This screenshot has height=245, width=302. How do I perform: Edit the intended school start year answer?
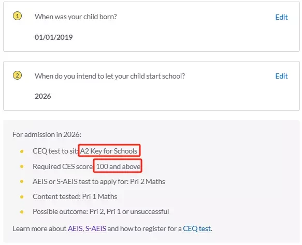click(281, 76)
